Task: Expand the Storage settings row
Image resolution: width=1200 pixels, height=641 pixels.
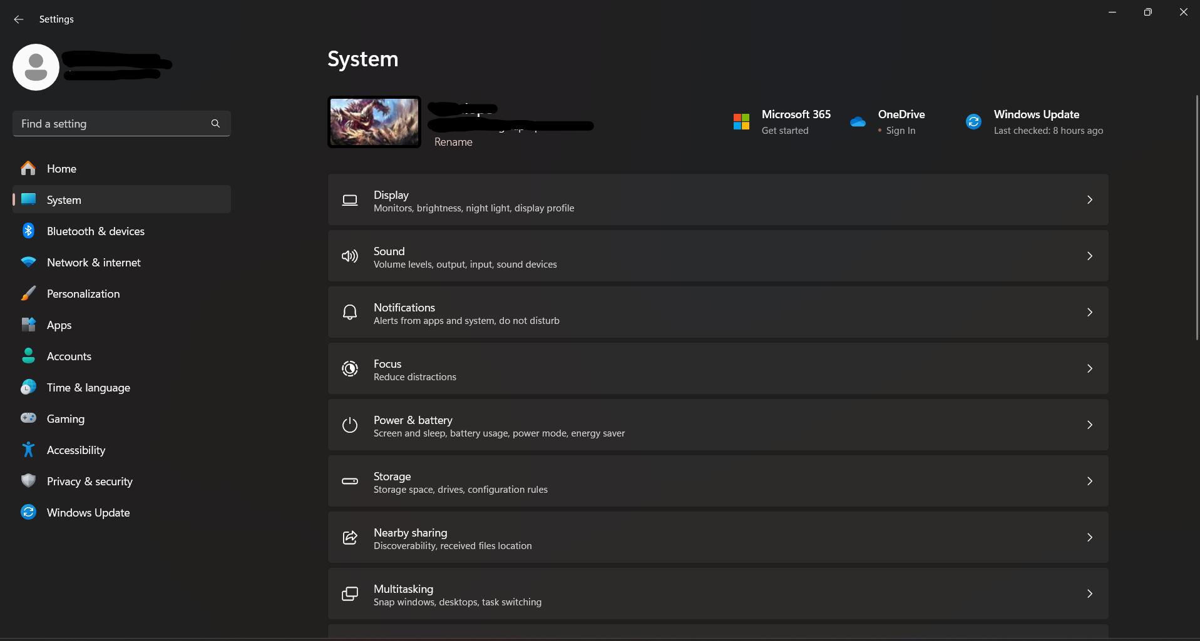Action: tap(1090, 481)
